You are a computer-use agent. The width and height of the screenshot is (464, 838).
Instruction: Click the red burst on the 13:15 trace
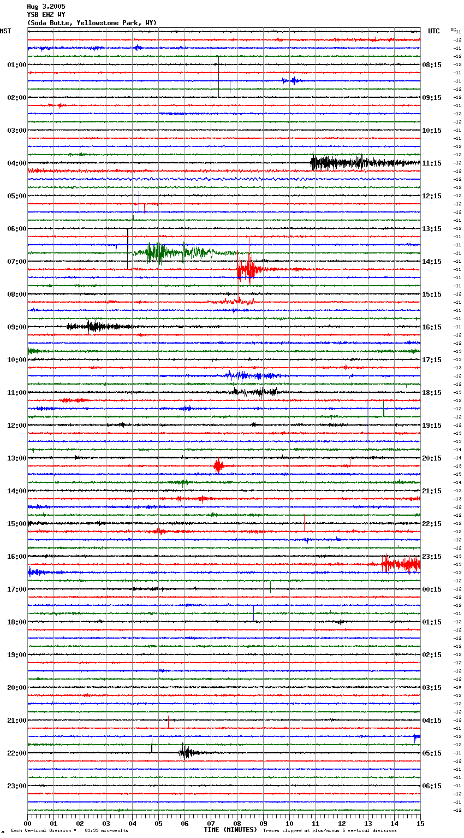218,466
